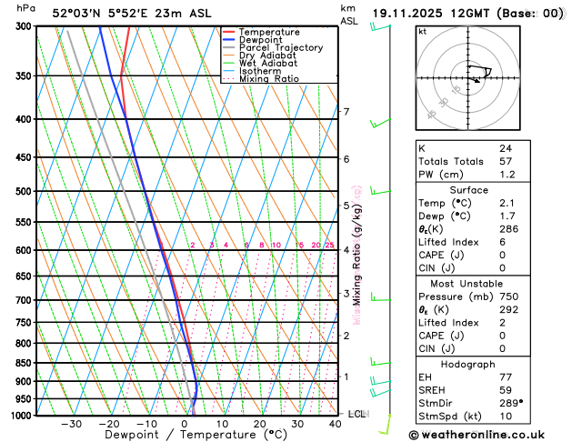The height and width of the screenshot is (442, 572).
Task: Click the 500 hPa pressure label
Action: (x=25, y=192)
